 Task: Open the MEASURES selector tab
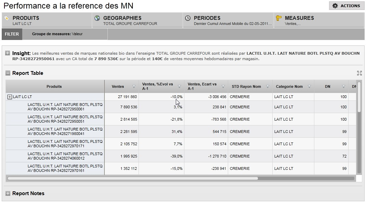pos(319,21)
